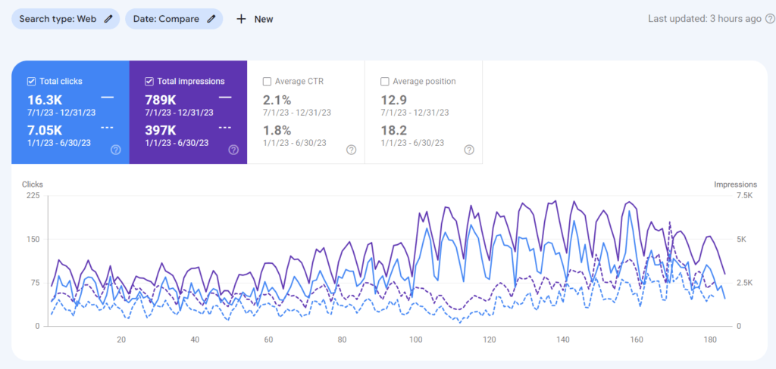Open the Search type: Web filter chip
776x369 pixels.
pyautogui.click(x=58, y=19)
